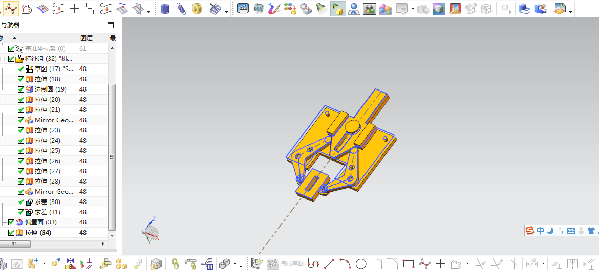Click the XYZ coordinate triad in the viewport
The image size is (599, 271).
click(151, 231)
